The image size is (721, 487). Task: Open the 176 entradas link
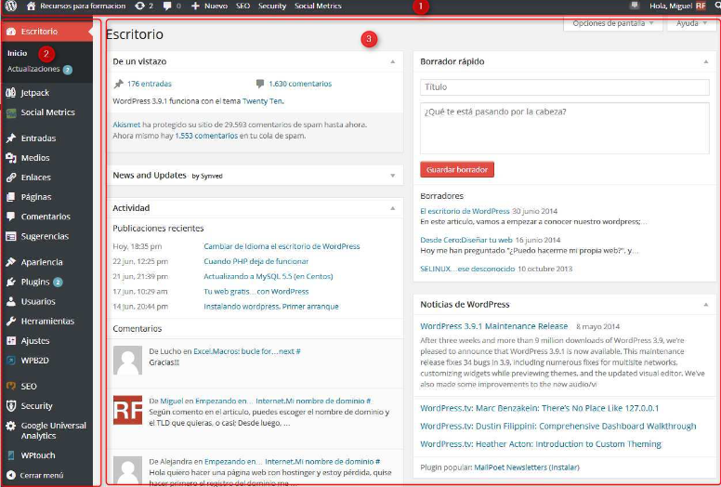click(149, 84)
